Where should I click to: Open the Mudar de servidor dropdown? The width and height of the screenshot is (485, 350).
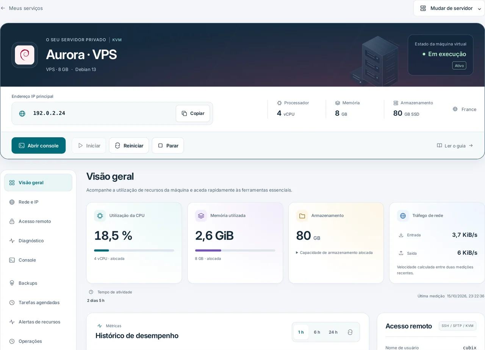click(449, 8)
